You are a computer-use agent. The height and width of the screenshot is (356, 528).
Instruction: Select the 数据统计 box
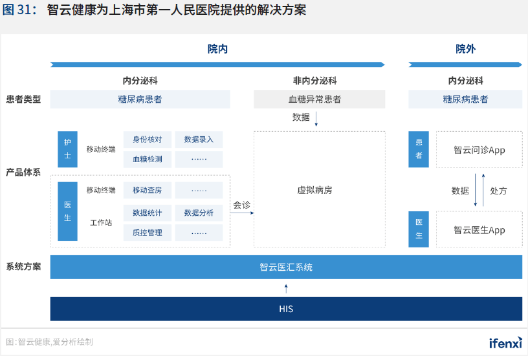pos(148,213)
